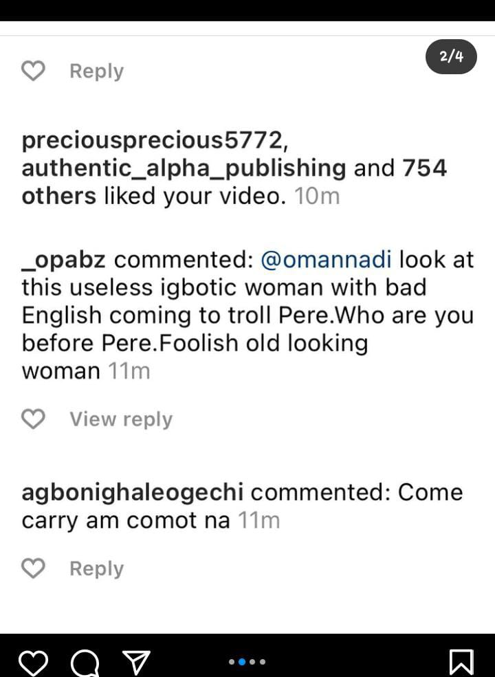Screen dimensions: 495x677
Task: Expand View reply on _opabz's comment
Action: coord(120,419)
